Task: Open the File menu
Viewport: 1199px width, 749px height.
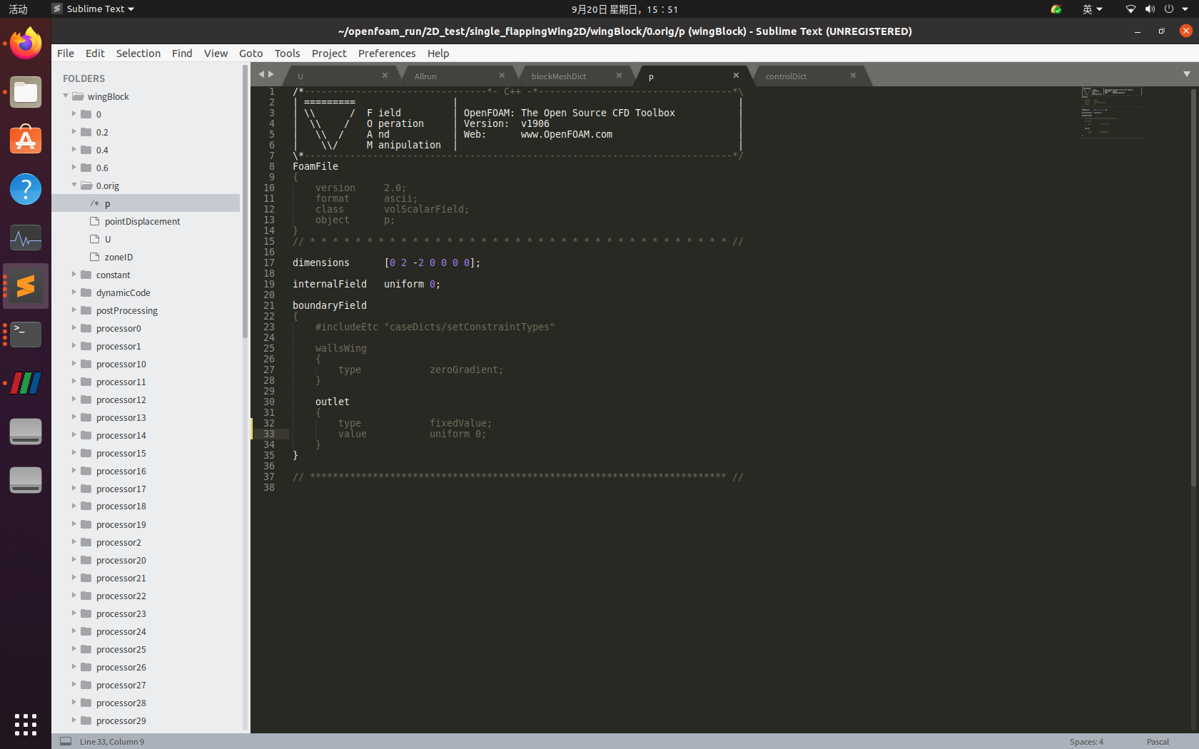Action: click(x=66, y=53)
